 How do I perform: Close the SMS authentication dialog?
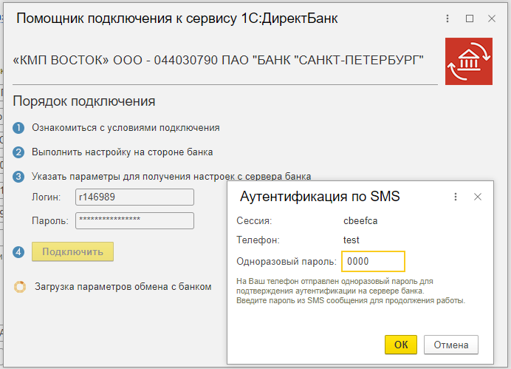[x=478, y=197]
